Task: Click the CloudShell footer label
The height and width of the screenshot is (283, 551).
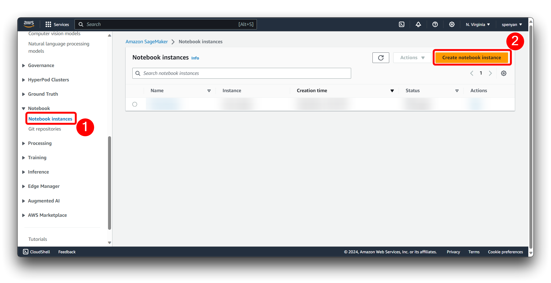Action: click(40, 252)
